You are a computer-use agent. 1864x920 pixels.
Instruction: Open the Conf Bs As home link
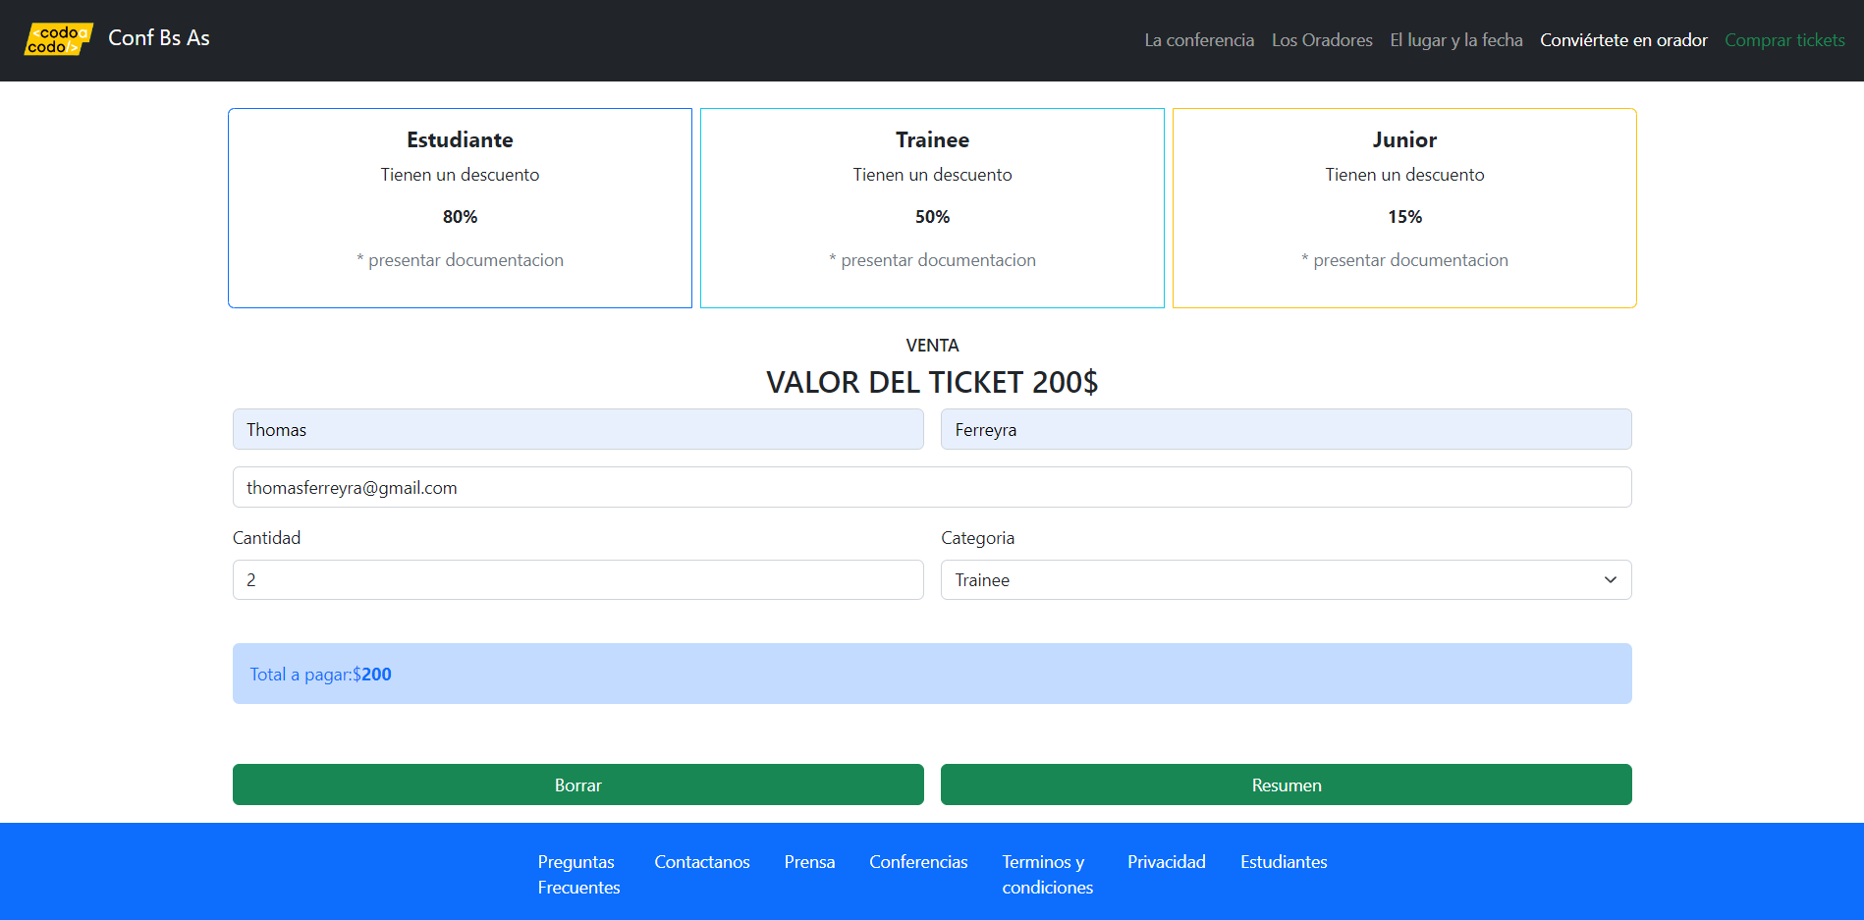coord(158,38)
